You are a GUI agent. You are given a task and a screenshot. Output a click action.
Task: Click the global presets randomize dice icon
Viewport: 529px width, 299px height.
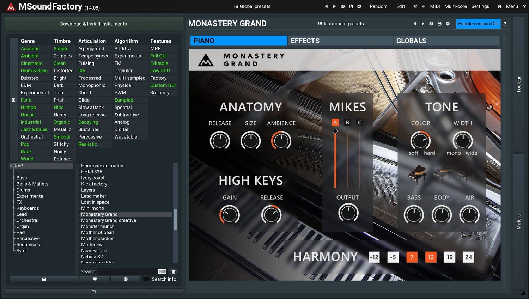click(x=342, y=6)
